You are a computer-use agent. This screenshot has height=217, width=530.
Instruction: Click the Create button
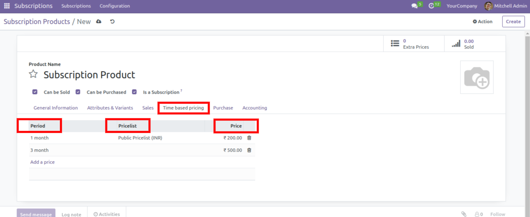[x=513, y=22]
